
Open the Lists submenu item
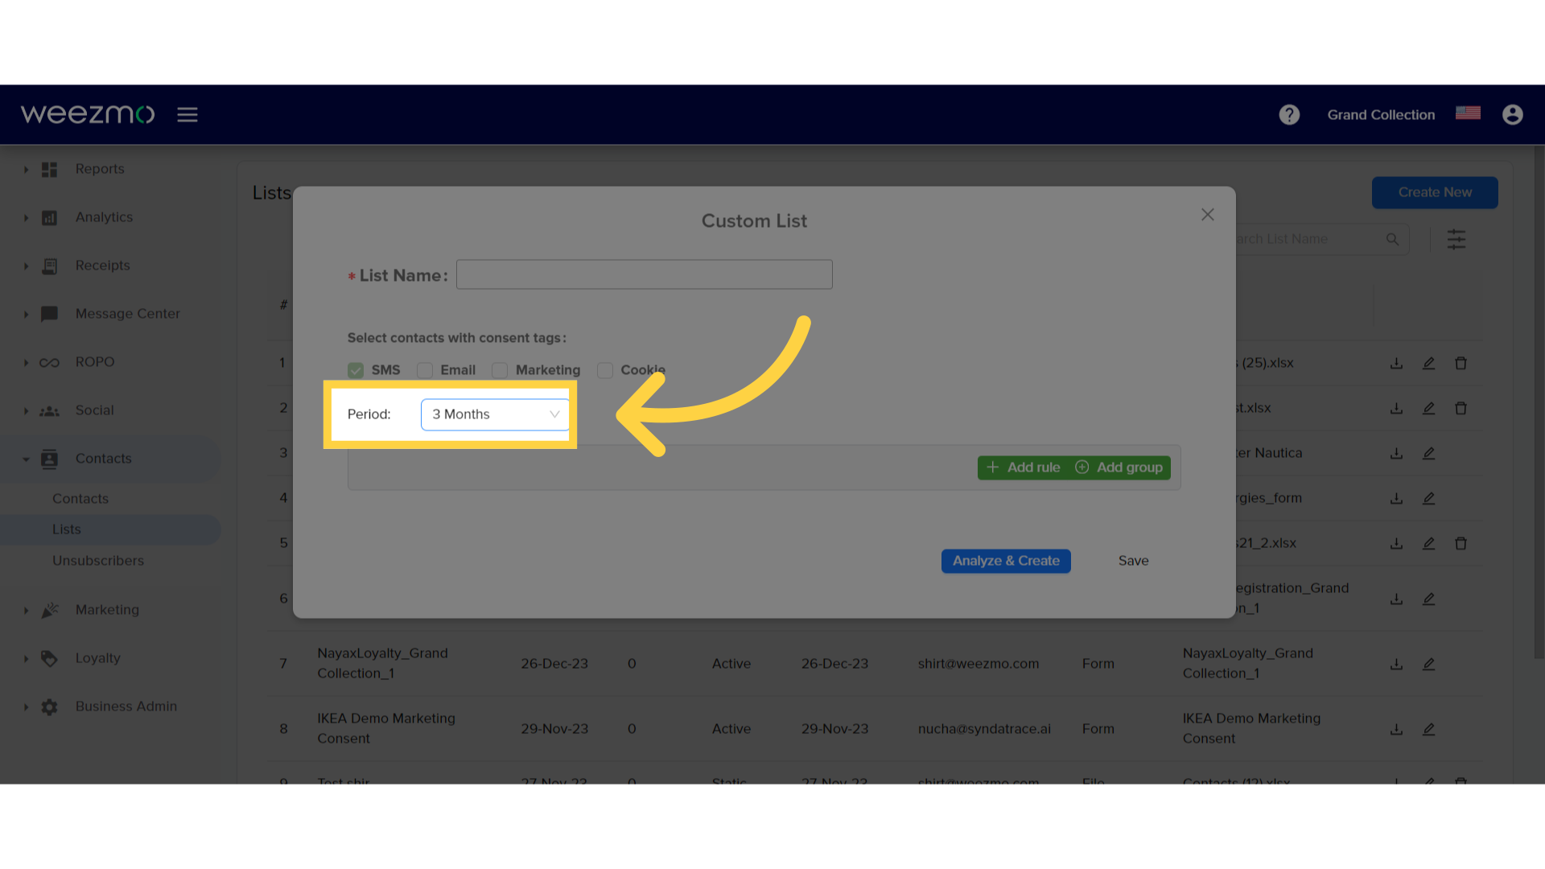(67, 529)
